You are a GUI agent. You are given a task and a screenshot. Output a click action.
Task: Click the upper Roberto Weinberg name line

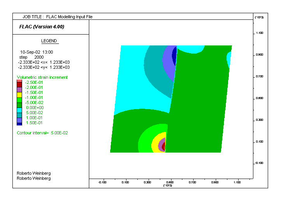(x=34, y=173)
